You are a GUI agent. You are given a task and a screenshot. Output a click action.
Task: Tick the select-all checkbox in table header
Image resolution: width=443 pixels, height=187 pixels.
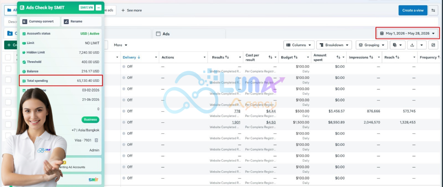pyautogui.click(x=8, y=57)
